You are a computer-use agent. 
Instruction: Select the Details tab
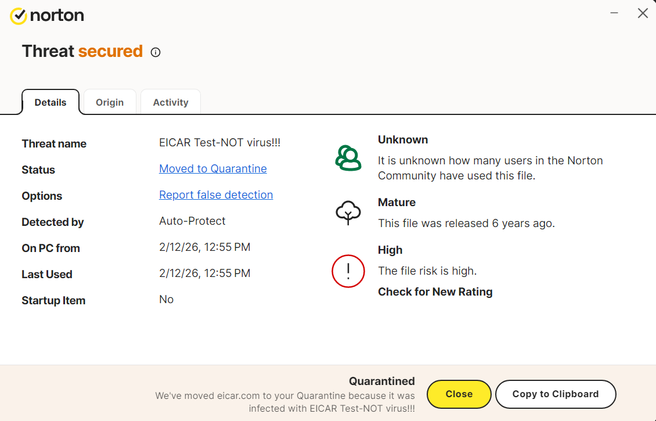pos(50,102)
